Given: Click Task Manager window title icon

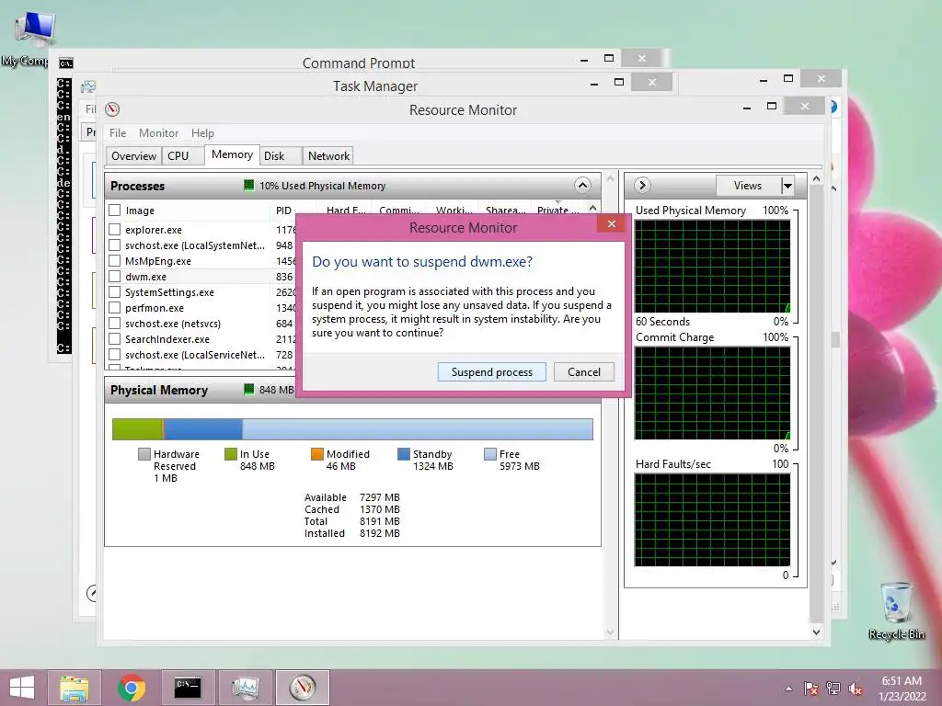Looking at the screenshot, I should [x=88, y=86].
